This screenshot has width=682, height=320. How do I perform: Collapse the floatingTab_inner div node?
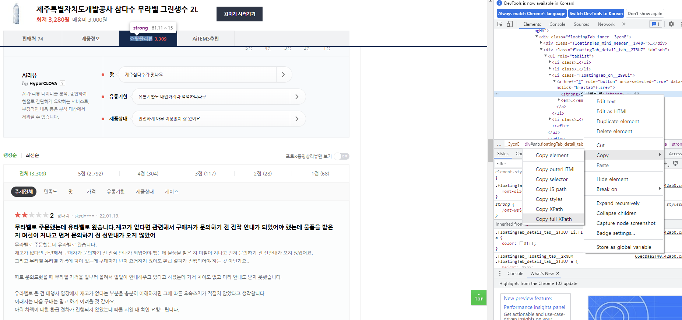tap(537, 36)
